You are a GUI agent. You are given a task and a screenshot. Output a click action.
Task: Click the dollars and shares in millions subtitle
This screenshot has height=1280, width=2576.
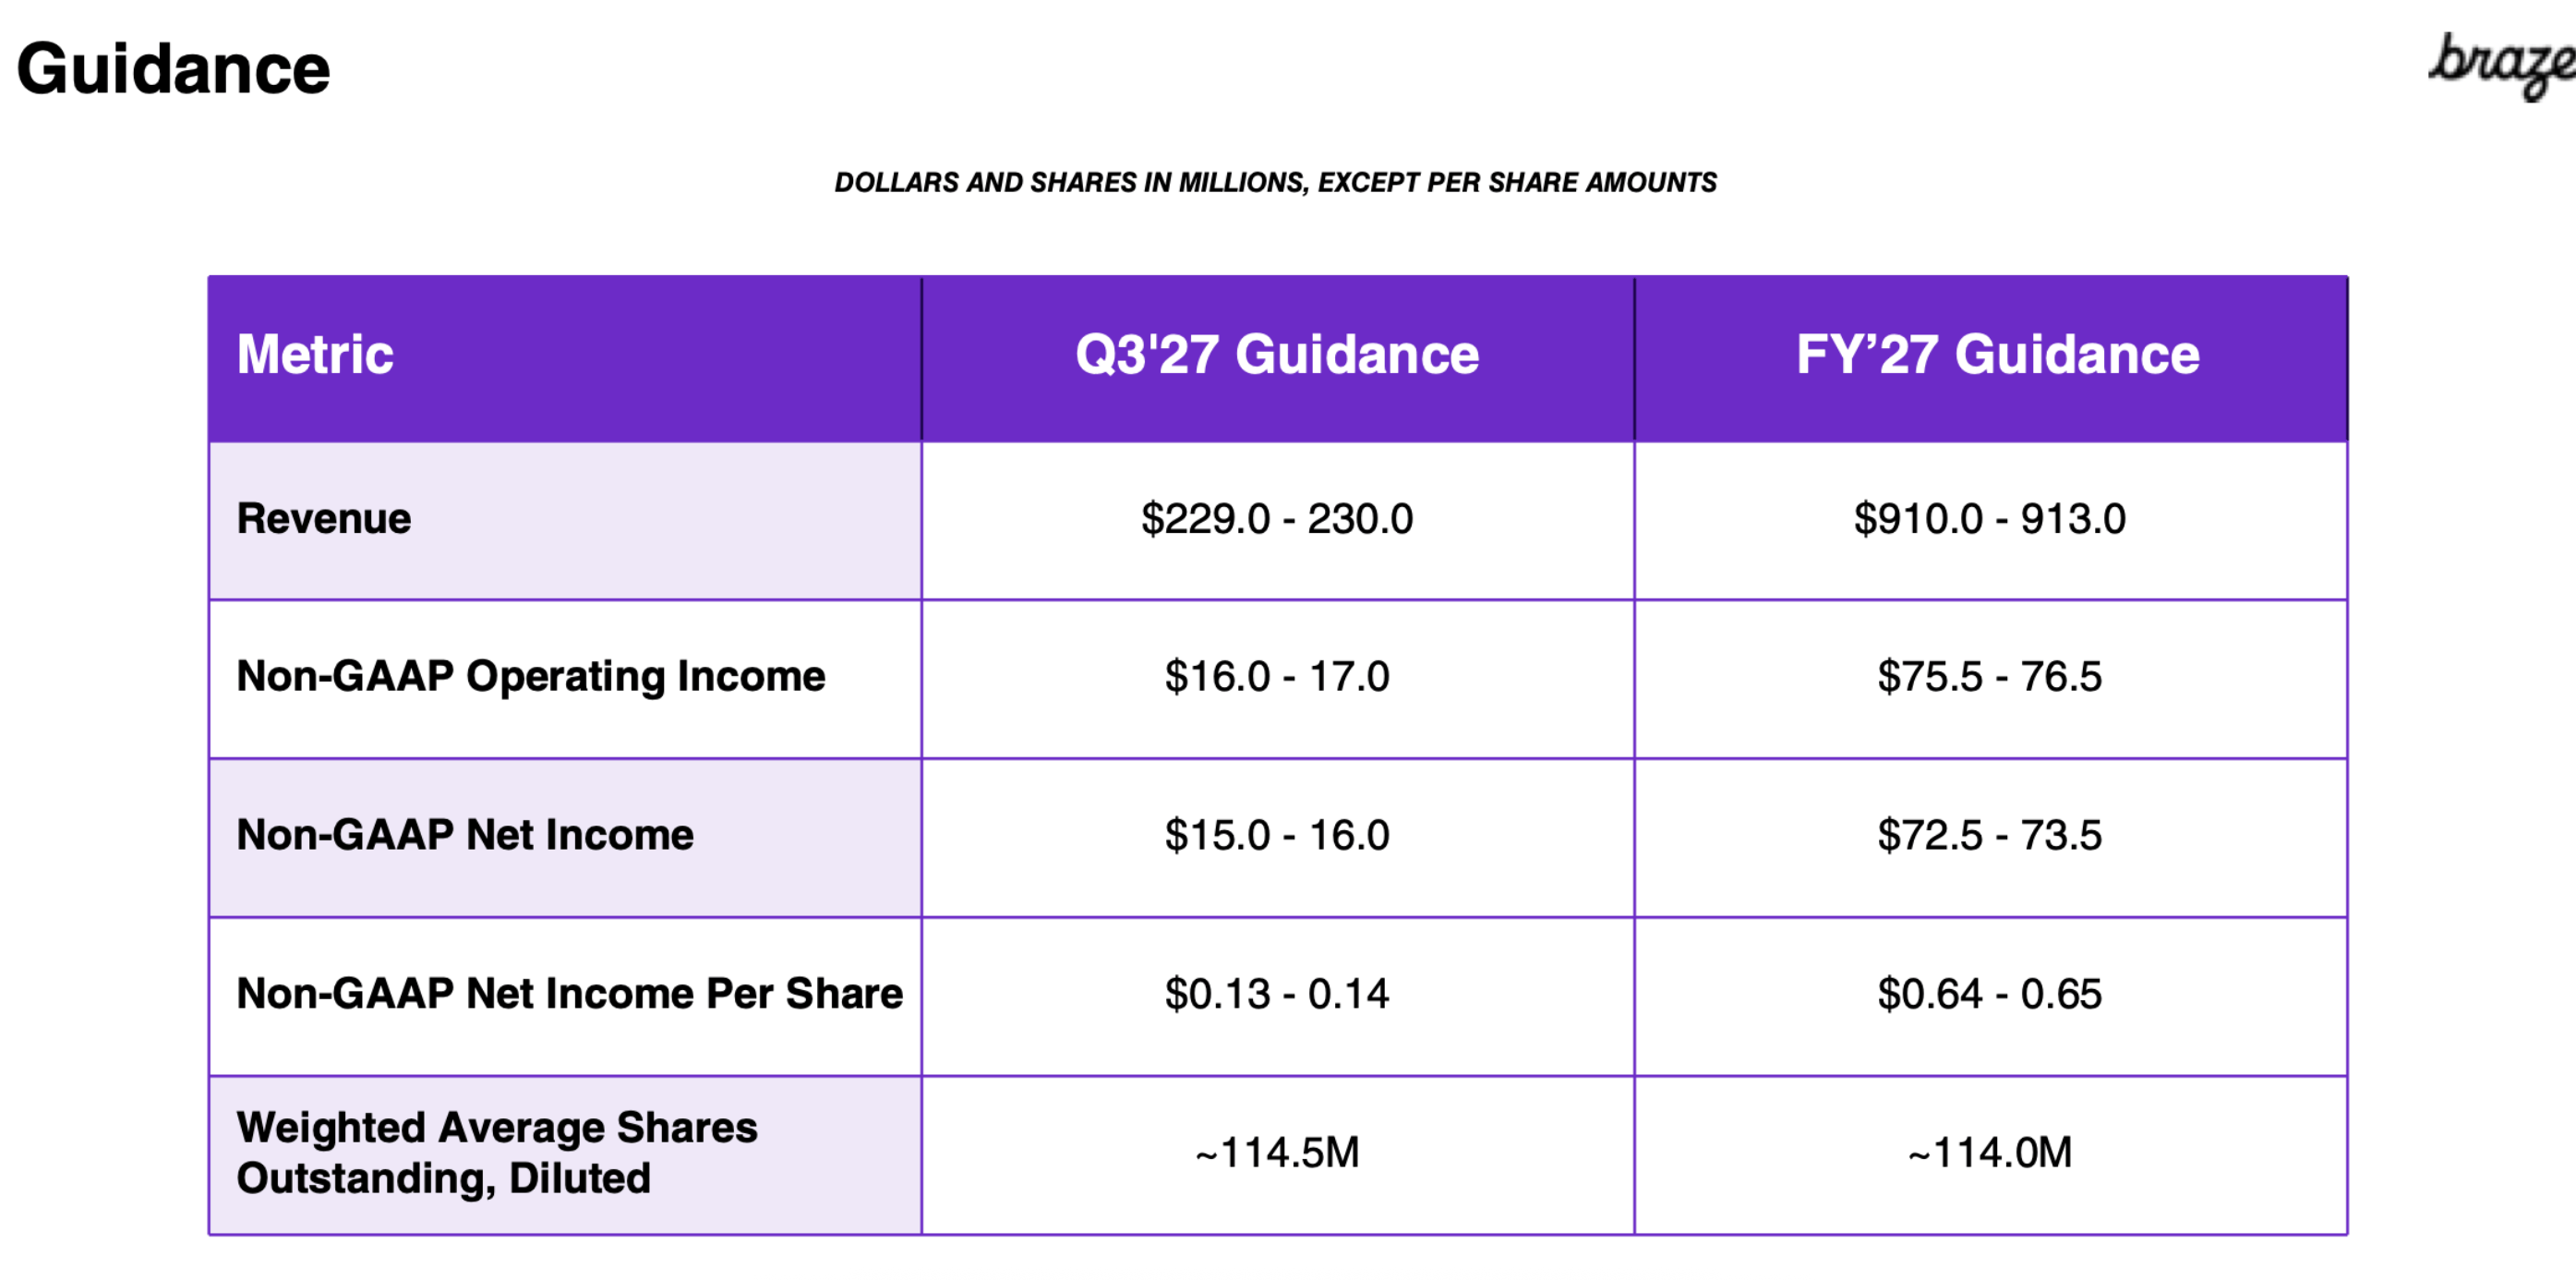click(x=1276, y=183)
